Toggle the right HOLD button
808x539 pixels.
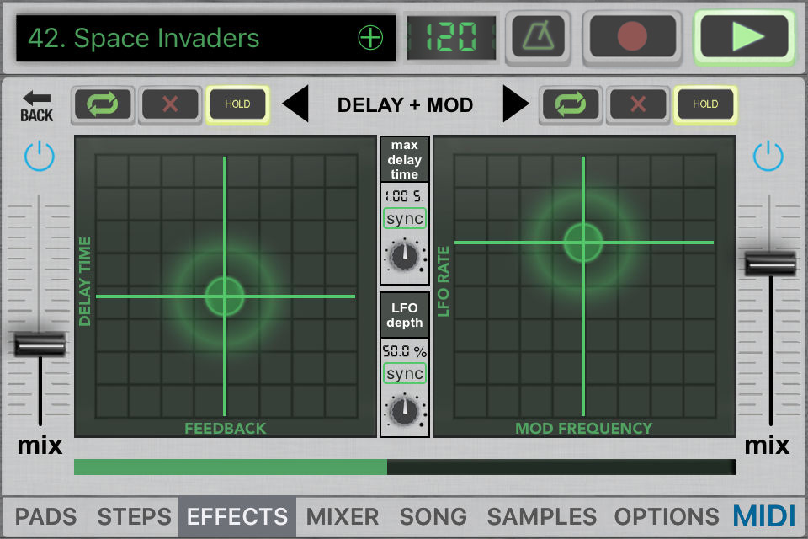tap(705, 104)
